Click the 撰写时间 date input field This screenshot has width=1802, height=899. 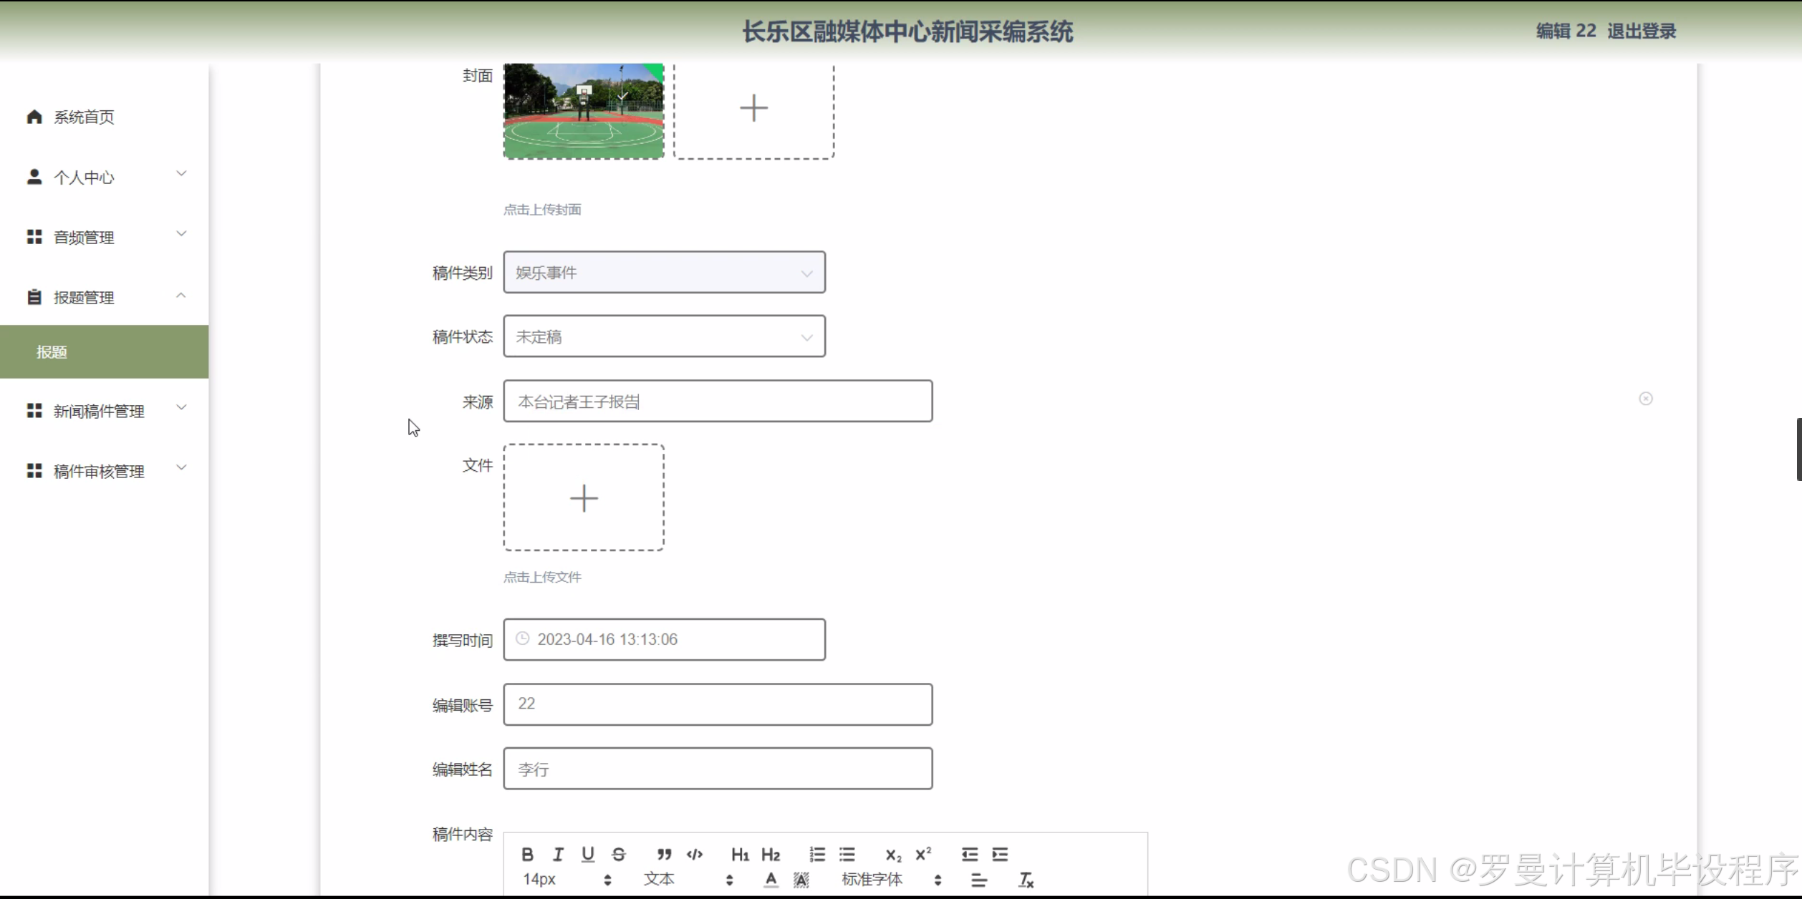[664, 639]
